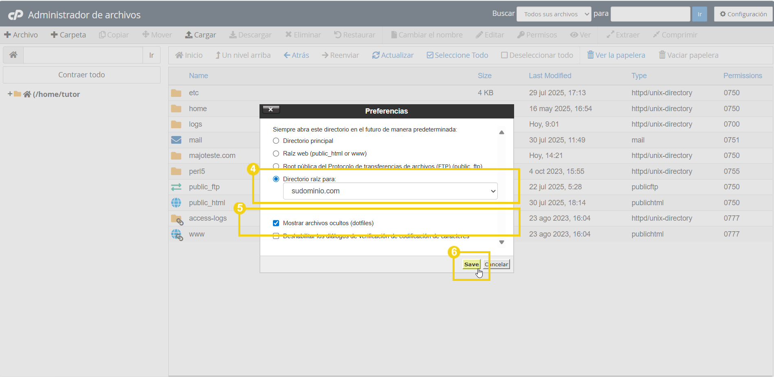Create a new folder with Carpeta

point(68,35)
